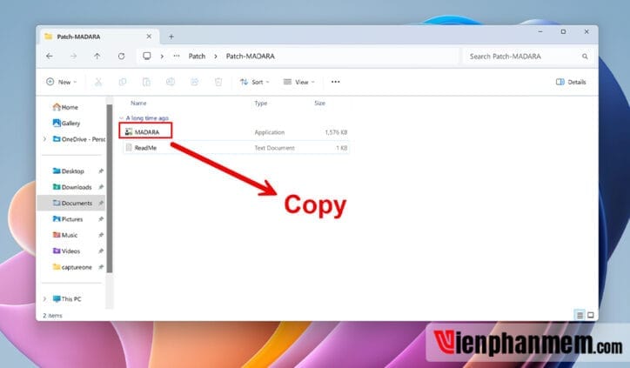Viewport: 630px width, 368px height.
Task: Add a new tab
Action: click(171, 37)
